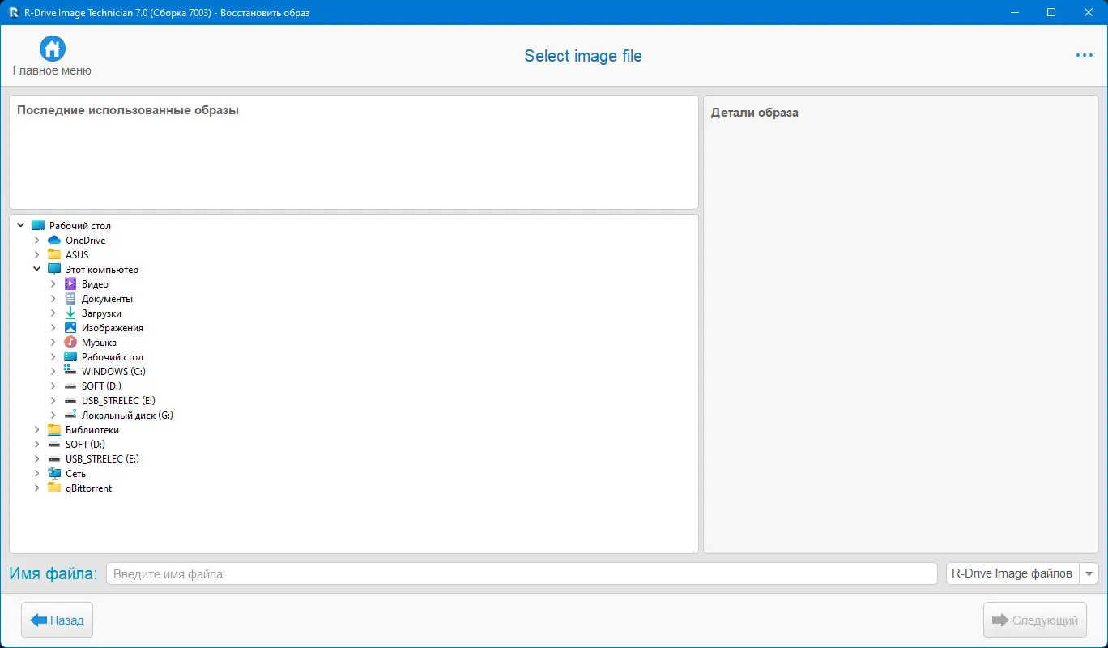1108x648 pixels.
Task: Collapse the Этот компьютер tree node
Action: coord(36,270)
